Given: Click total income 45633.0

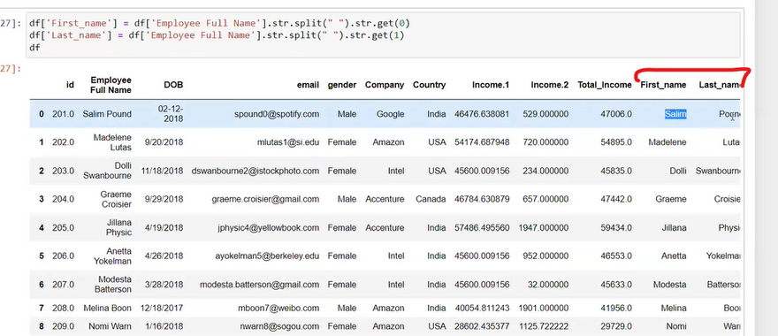Looking at the screenshot, I should click(x=616, y=285).
